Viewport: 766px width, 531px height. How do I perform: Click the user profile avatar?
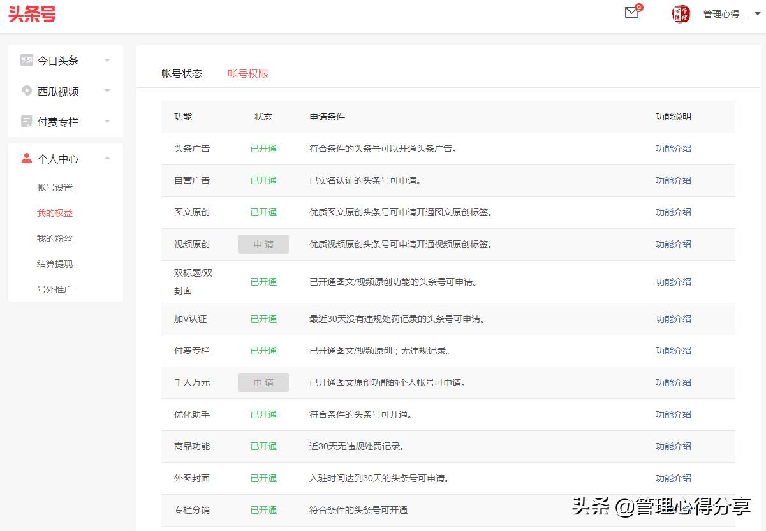[681, 14]
